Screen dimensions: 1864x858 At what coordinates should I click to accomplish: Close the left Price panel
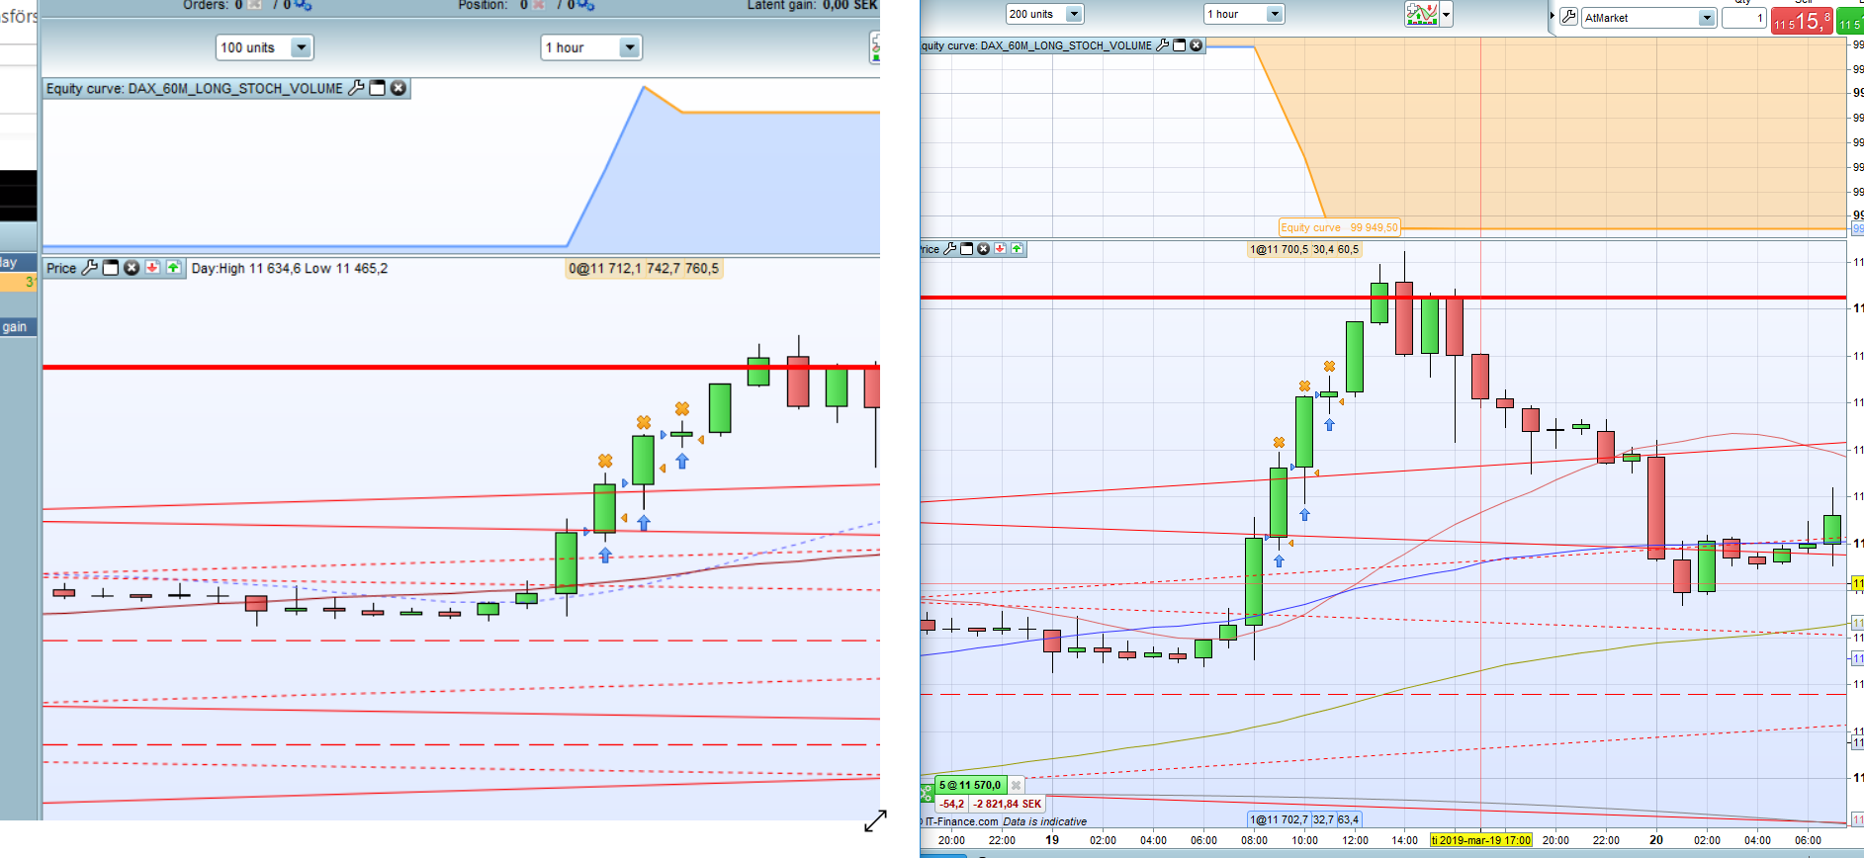(132, 268)
